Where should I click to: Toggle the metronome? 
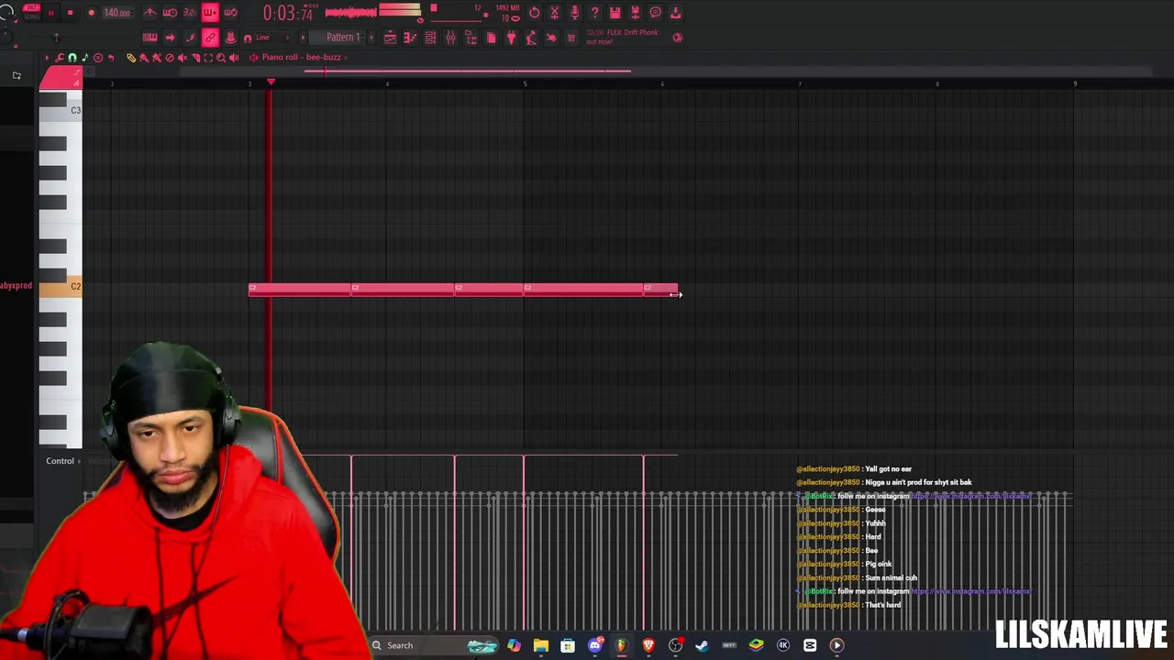click(x=150, y=13)
